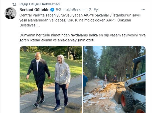Open the photo of two men walking
The image size is (153, 113).
pos(51,79)
